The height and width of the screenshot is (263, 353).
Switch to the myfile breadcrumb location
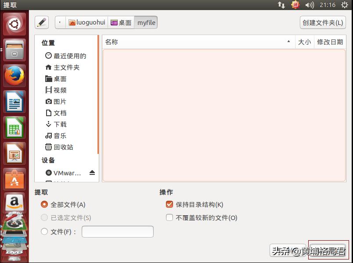pos(146,22)
